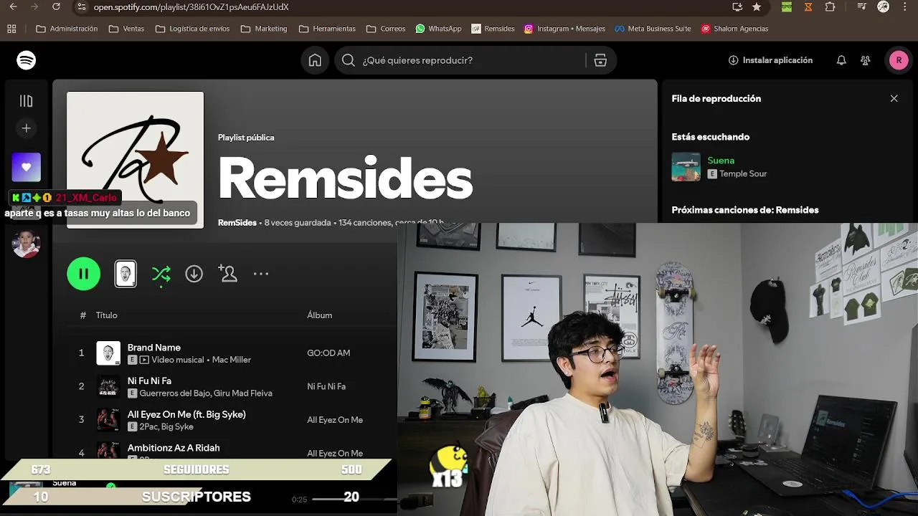Viewport: 918px width, 516px height.
Task: Click the Título column header
Action: coord(107,315)
